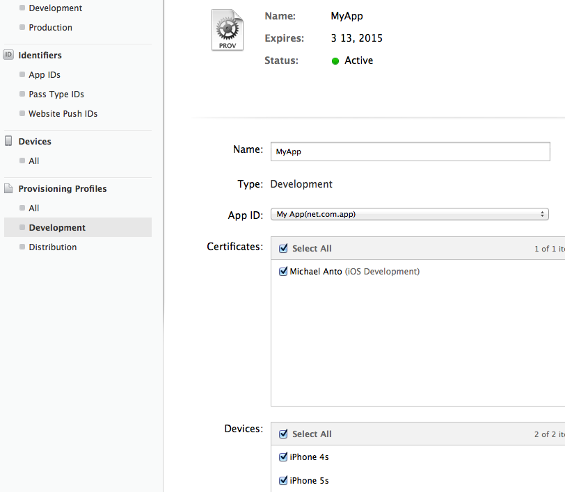Click the ID badge icon beside Identifiers
This screenshot has height=492, width=565.
click(x=8, y=55)
